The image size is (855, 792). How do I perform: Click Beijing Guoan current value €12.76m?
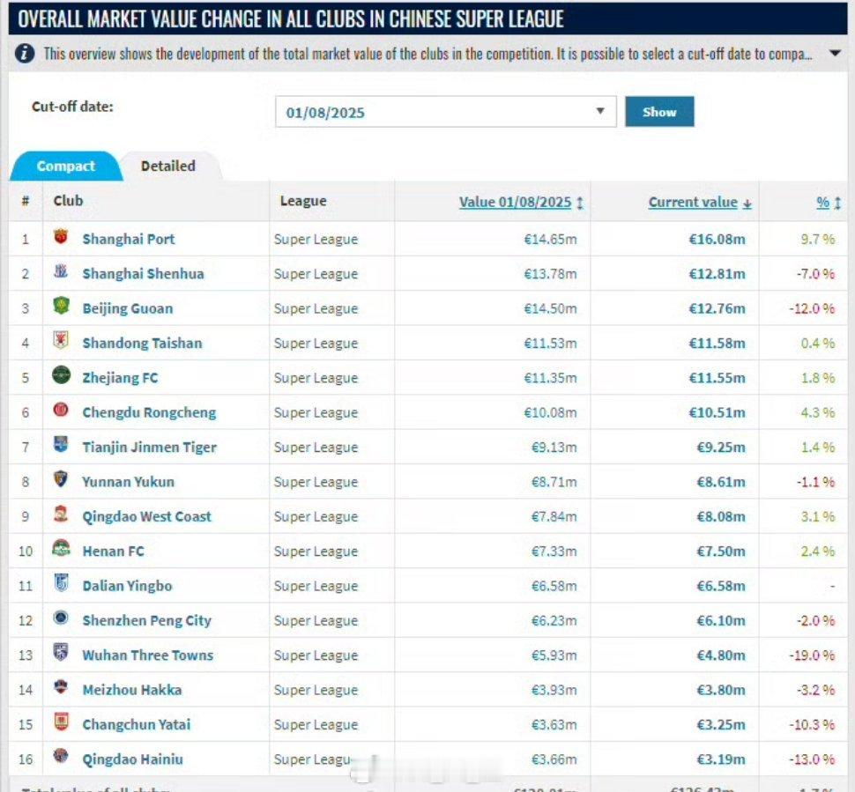click(x=717, y=308)
